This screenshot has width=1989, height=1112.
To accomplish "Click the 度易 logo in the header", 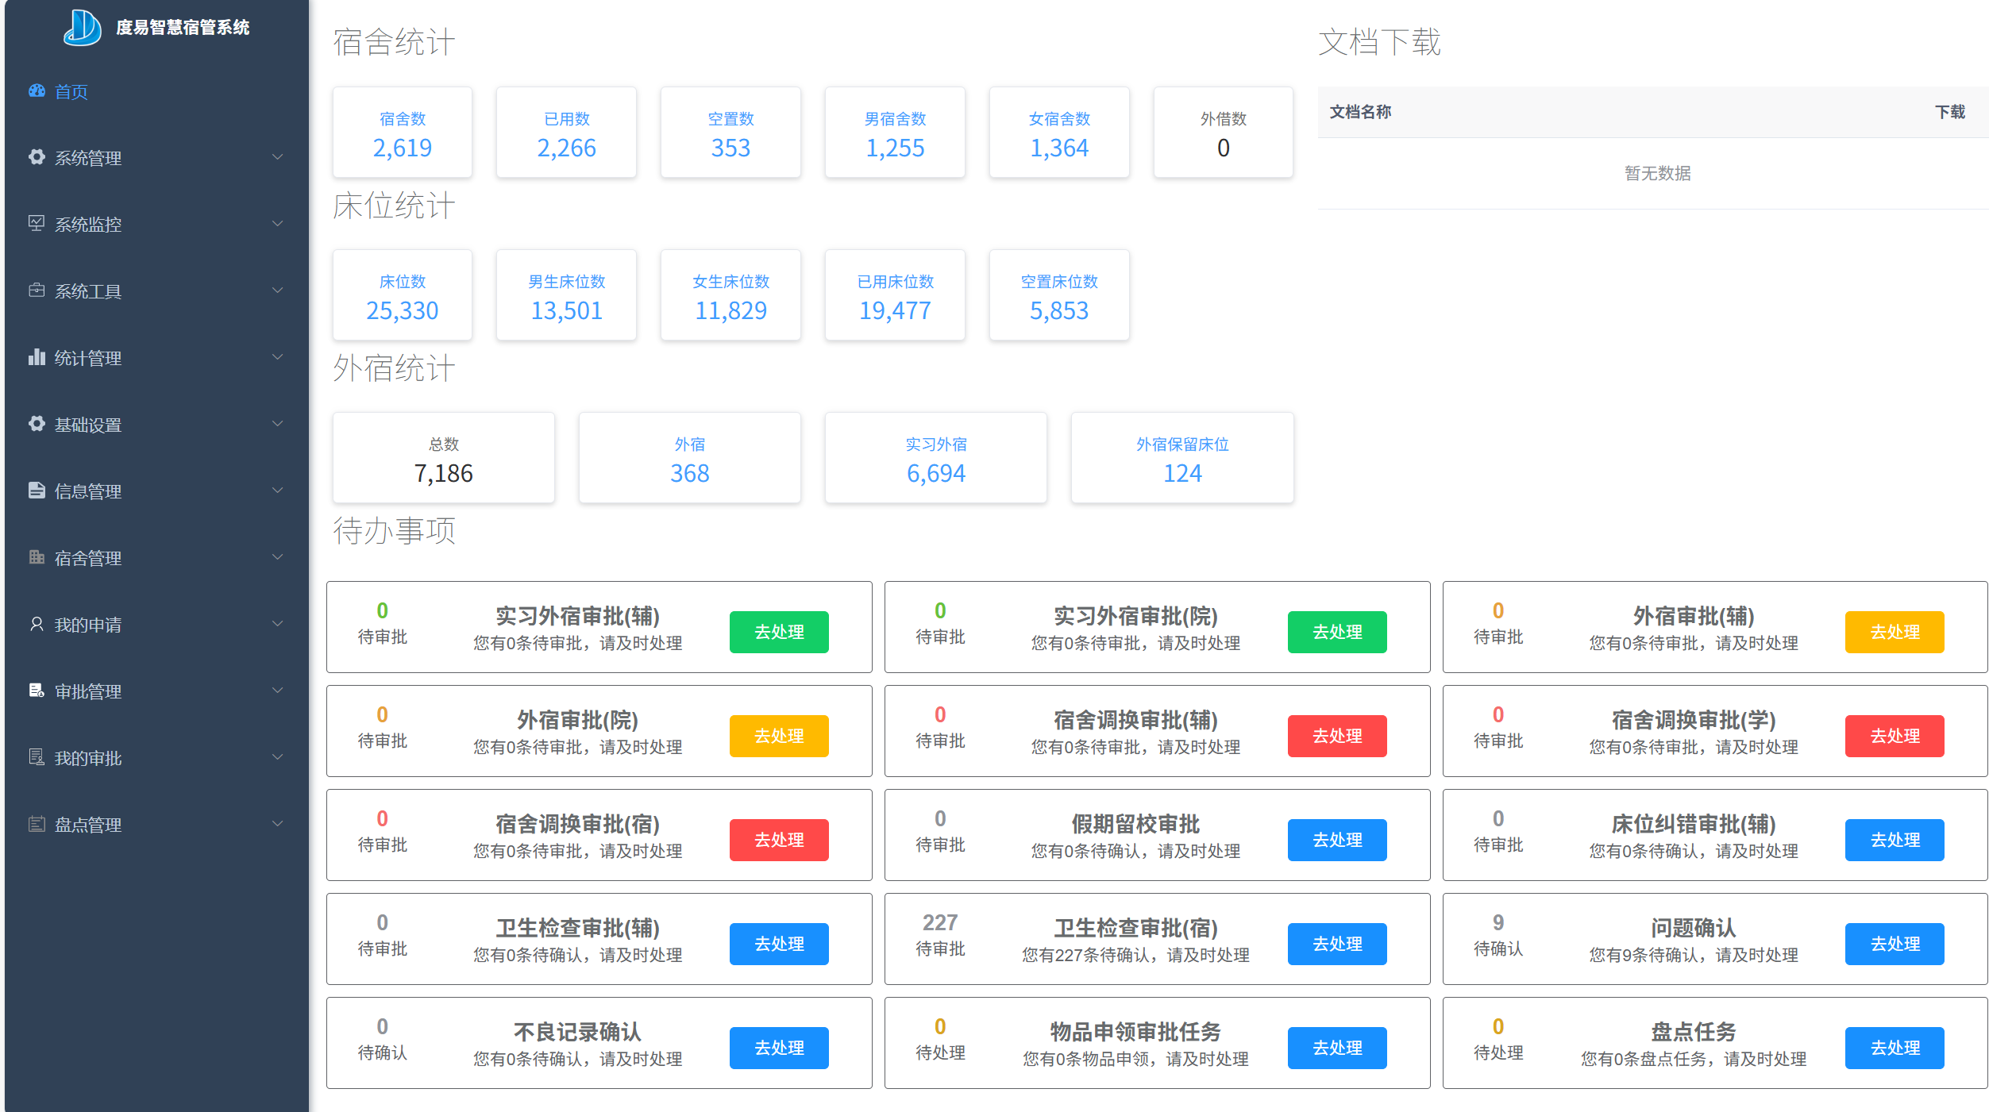I will click(83, 27).
